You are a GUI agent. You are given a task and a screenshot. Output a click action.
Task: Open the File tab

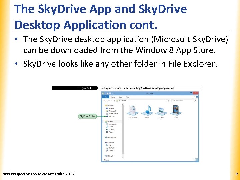(106, 97)
